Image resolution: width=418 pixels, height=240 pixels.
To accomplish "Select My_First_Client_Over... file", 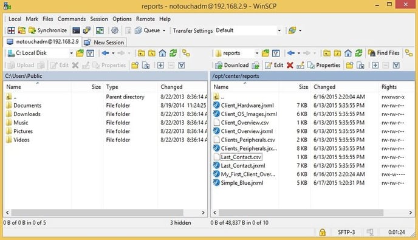I will 248,174.
